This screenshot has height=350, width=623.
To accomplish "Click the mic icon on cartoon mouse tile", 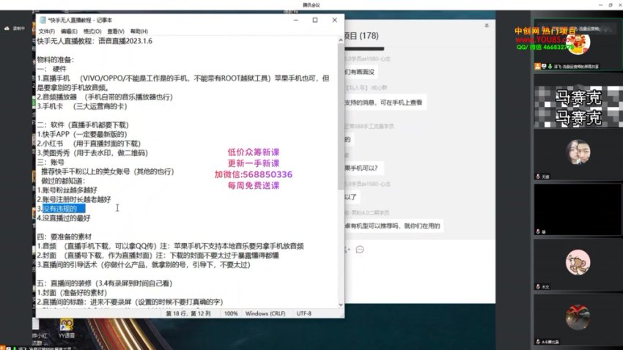I will [x=538, y=287].
